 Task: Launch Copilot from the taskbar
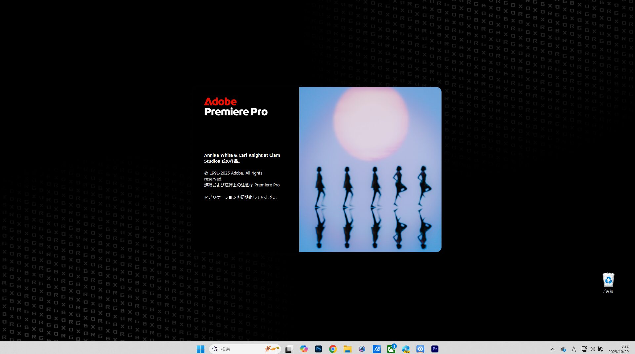tap(304, 349)
